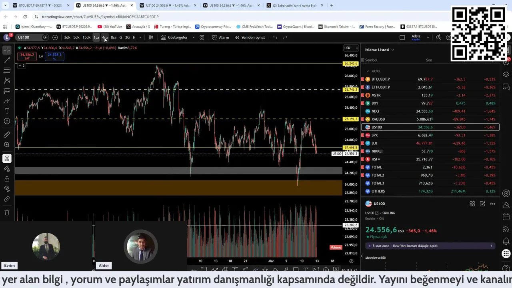Open quick search icon in top toolbar
Image resolution: width=512 pixels, height=288 pixels.
438,37
